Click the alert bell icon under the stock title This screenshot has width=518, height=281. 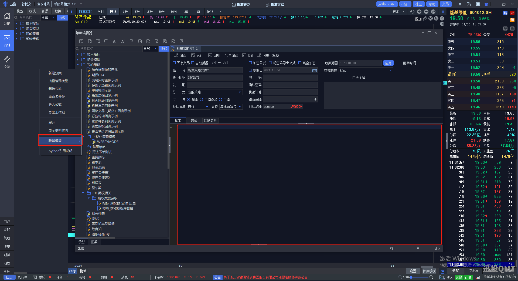[x=512, y=28]
